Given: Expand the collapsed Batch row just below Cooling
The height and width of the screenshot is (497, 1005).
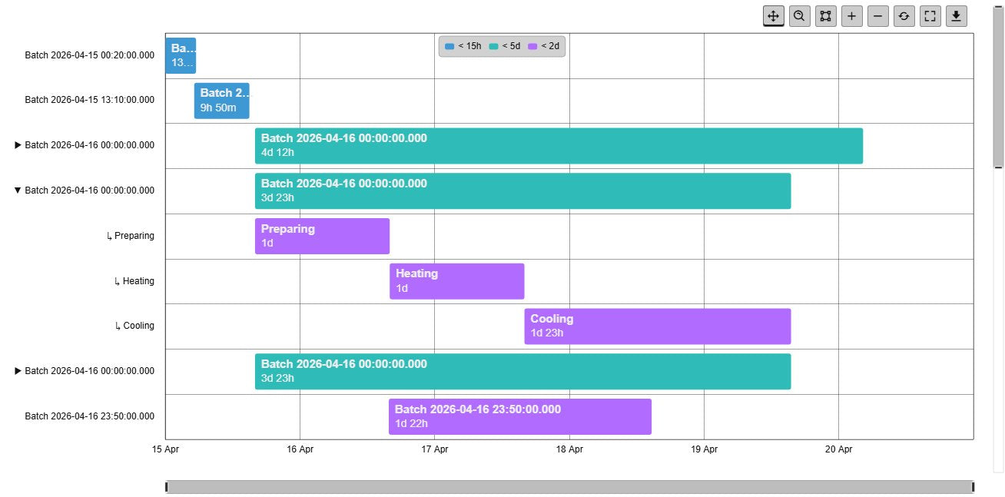Looking at the screenshot, I should point(18,371).
